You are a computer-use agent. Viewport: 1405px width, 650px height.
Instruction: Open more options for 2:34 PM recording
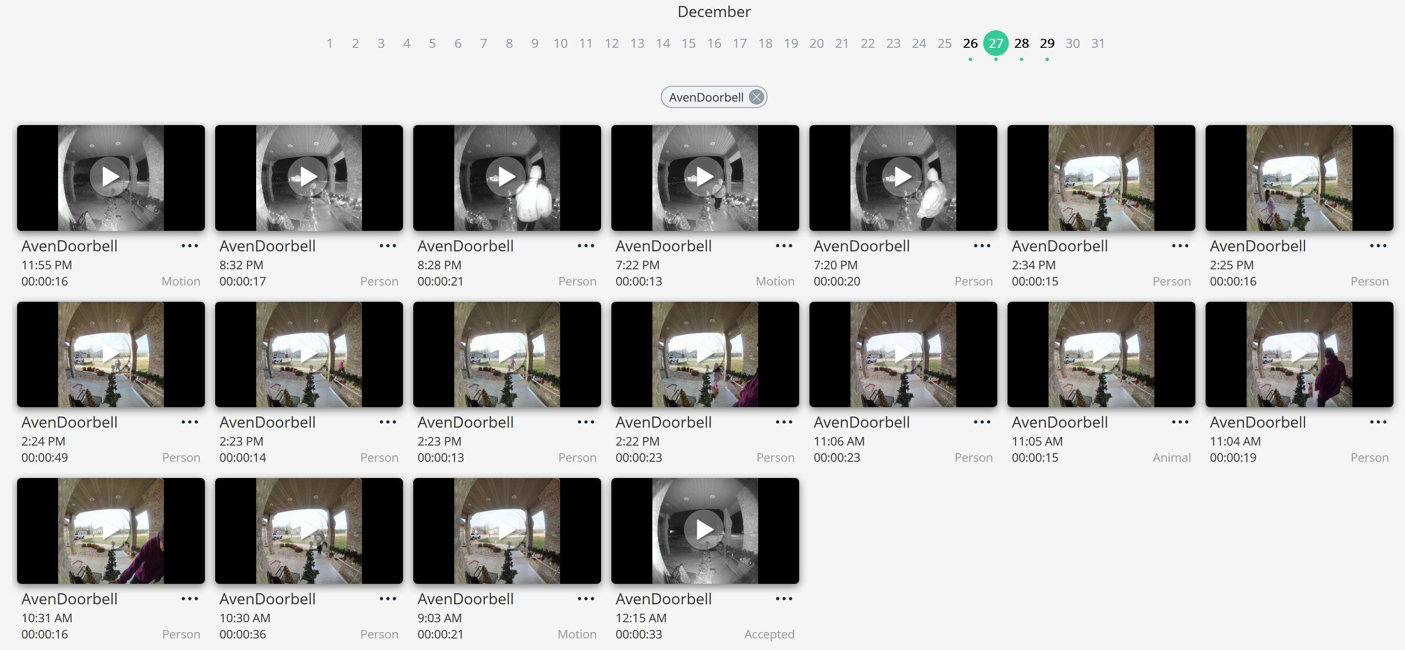click(1180, 246)
